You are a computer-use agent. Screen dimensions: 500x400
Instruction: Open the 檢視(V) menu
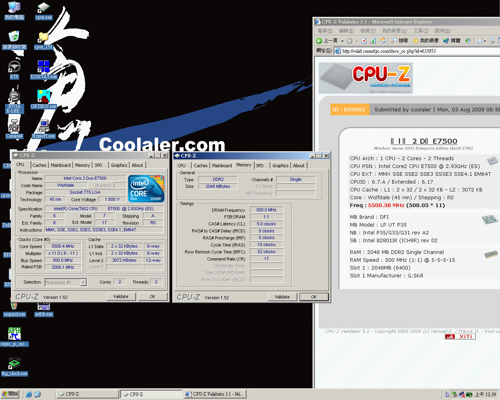[368, 31]
